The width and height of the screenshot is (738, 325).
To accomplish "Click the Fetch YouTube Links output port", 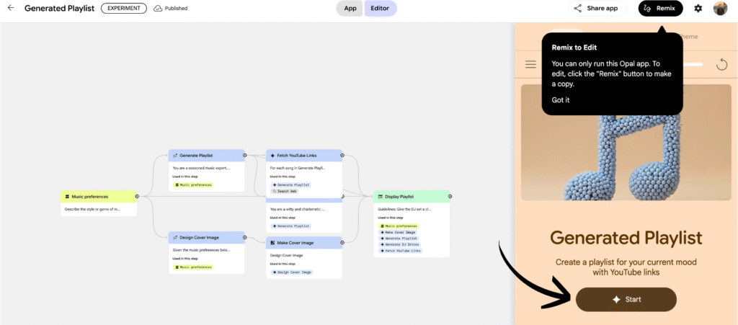I will (342, 155).
